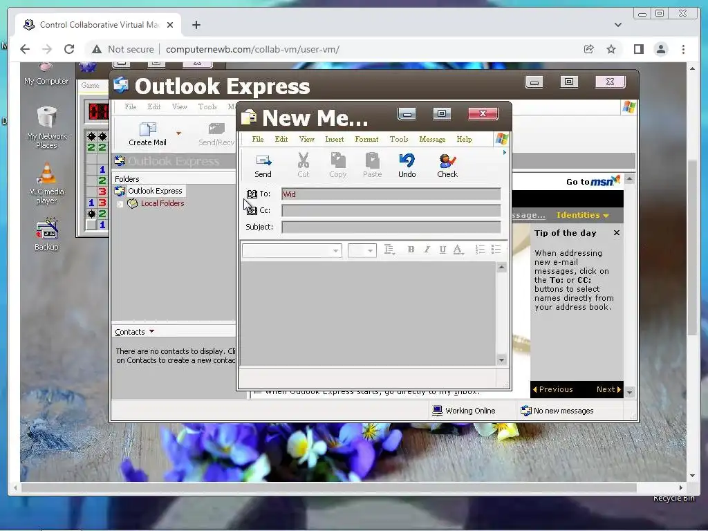Click Send/Recv in Outlook Express toolbar

216,135
